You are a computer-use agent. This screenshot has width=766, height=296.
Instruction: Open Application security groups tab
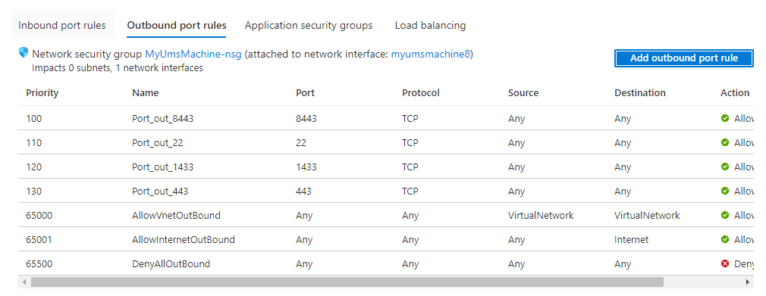308,25
